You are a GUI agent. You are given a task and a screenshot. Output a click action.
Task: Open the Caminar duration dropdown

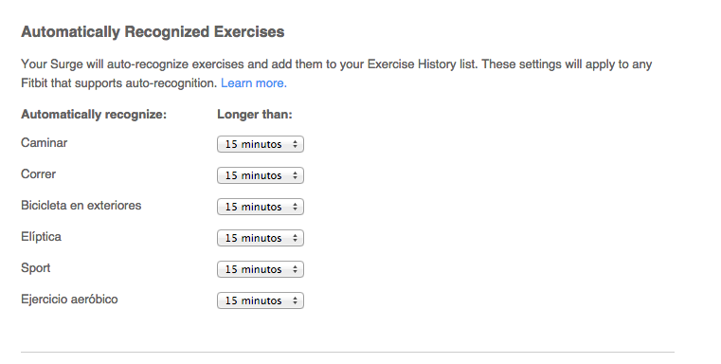(x=261, y=144)
